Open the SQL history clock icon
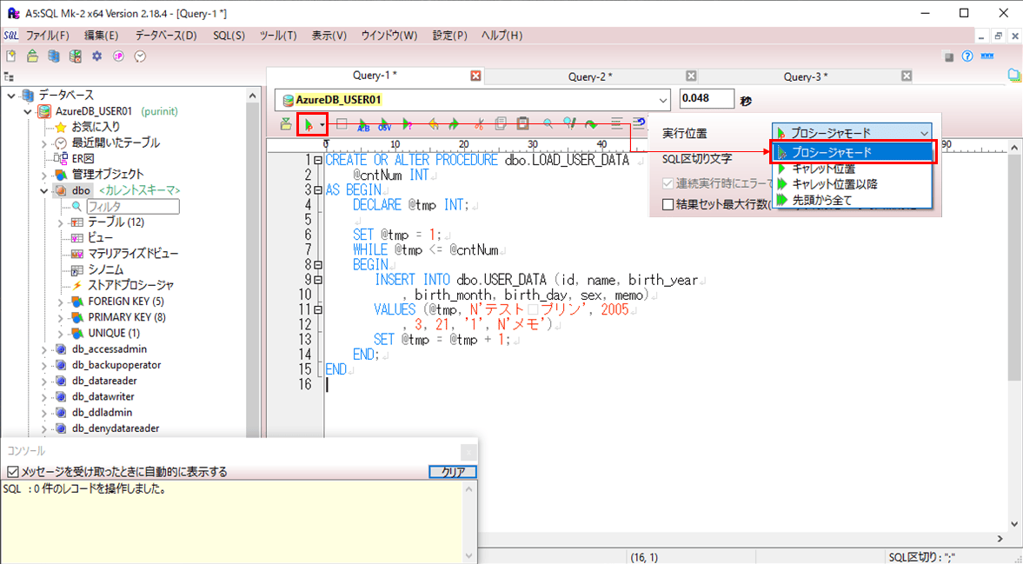 pyautogui.click(x=140, y=56)
